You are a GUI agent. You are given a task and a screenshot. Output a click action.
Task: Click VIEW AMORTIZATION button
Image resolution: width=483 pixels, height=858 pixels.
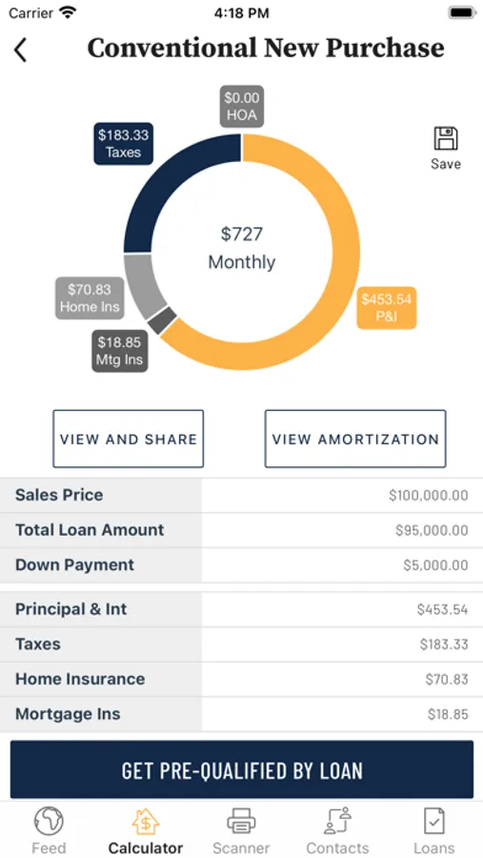pyautogui.click(x=355, y=439)
